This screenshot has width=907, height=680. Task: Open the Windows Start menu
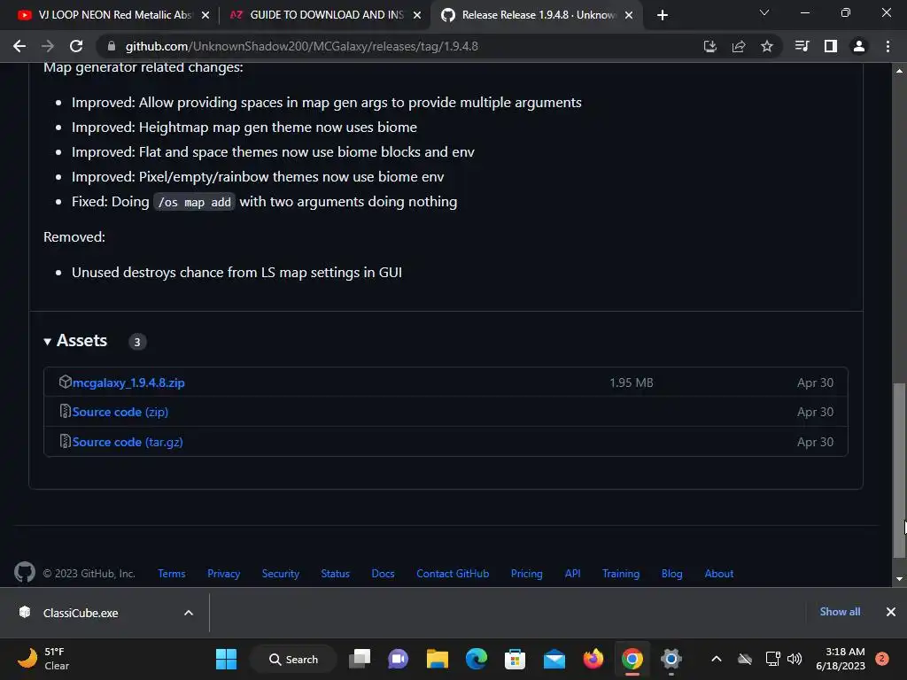point(226,659)
